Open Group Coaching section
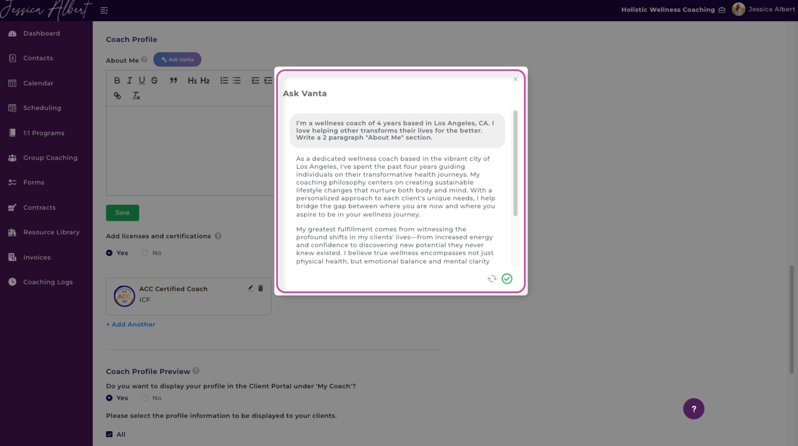The height and width of the screenshot is (446, 798). (50, 158)
